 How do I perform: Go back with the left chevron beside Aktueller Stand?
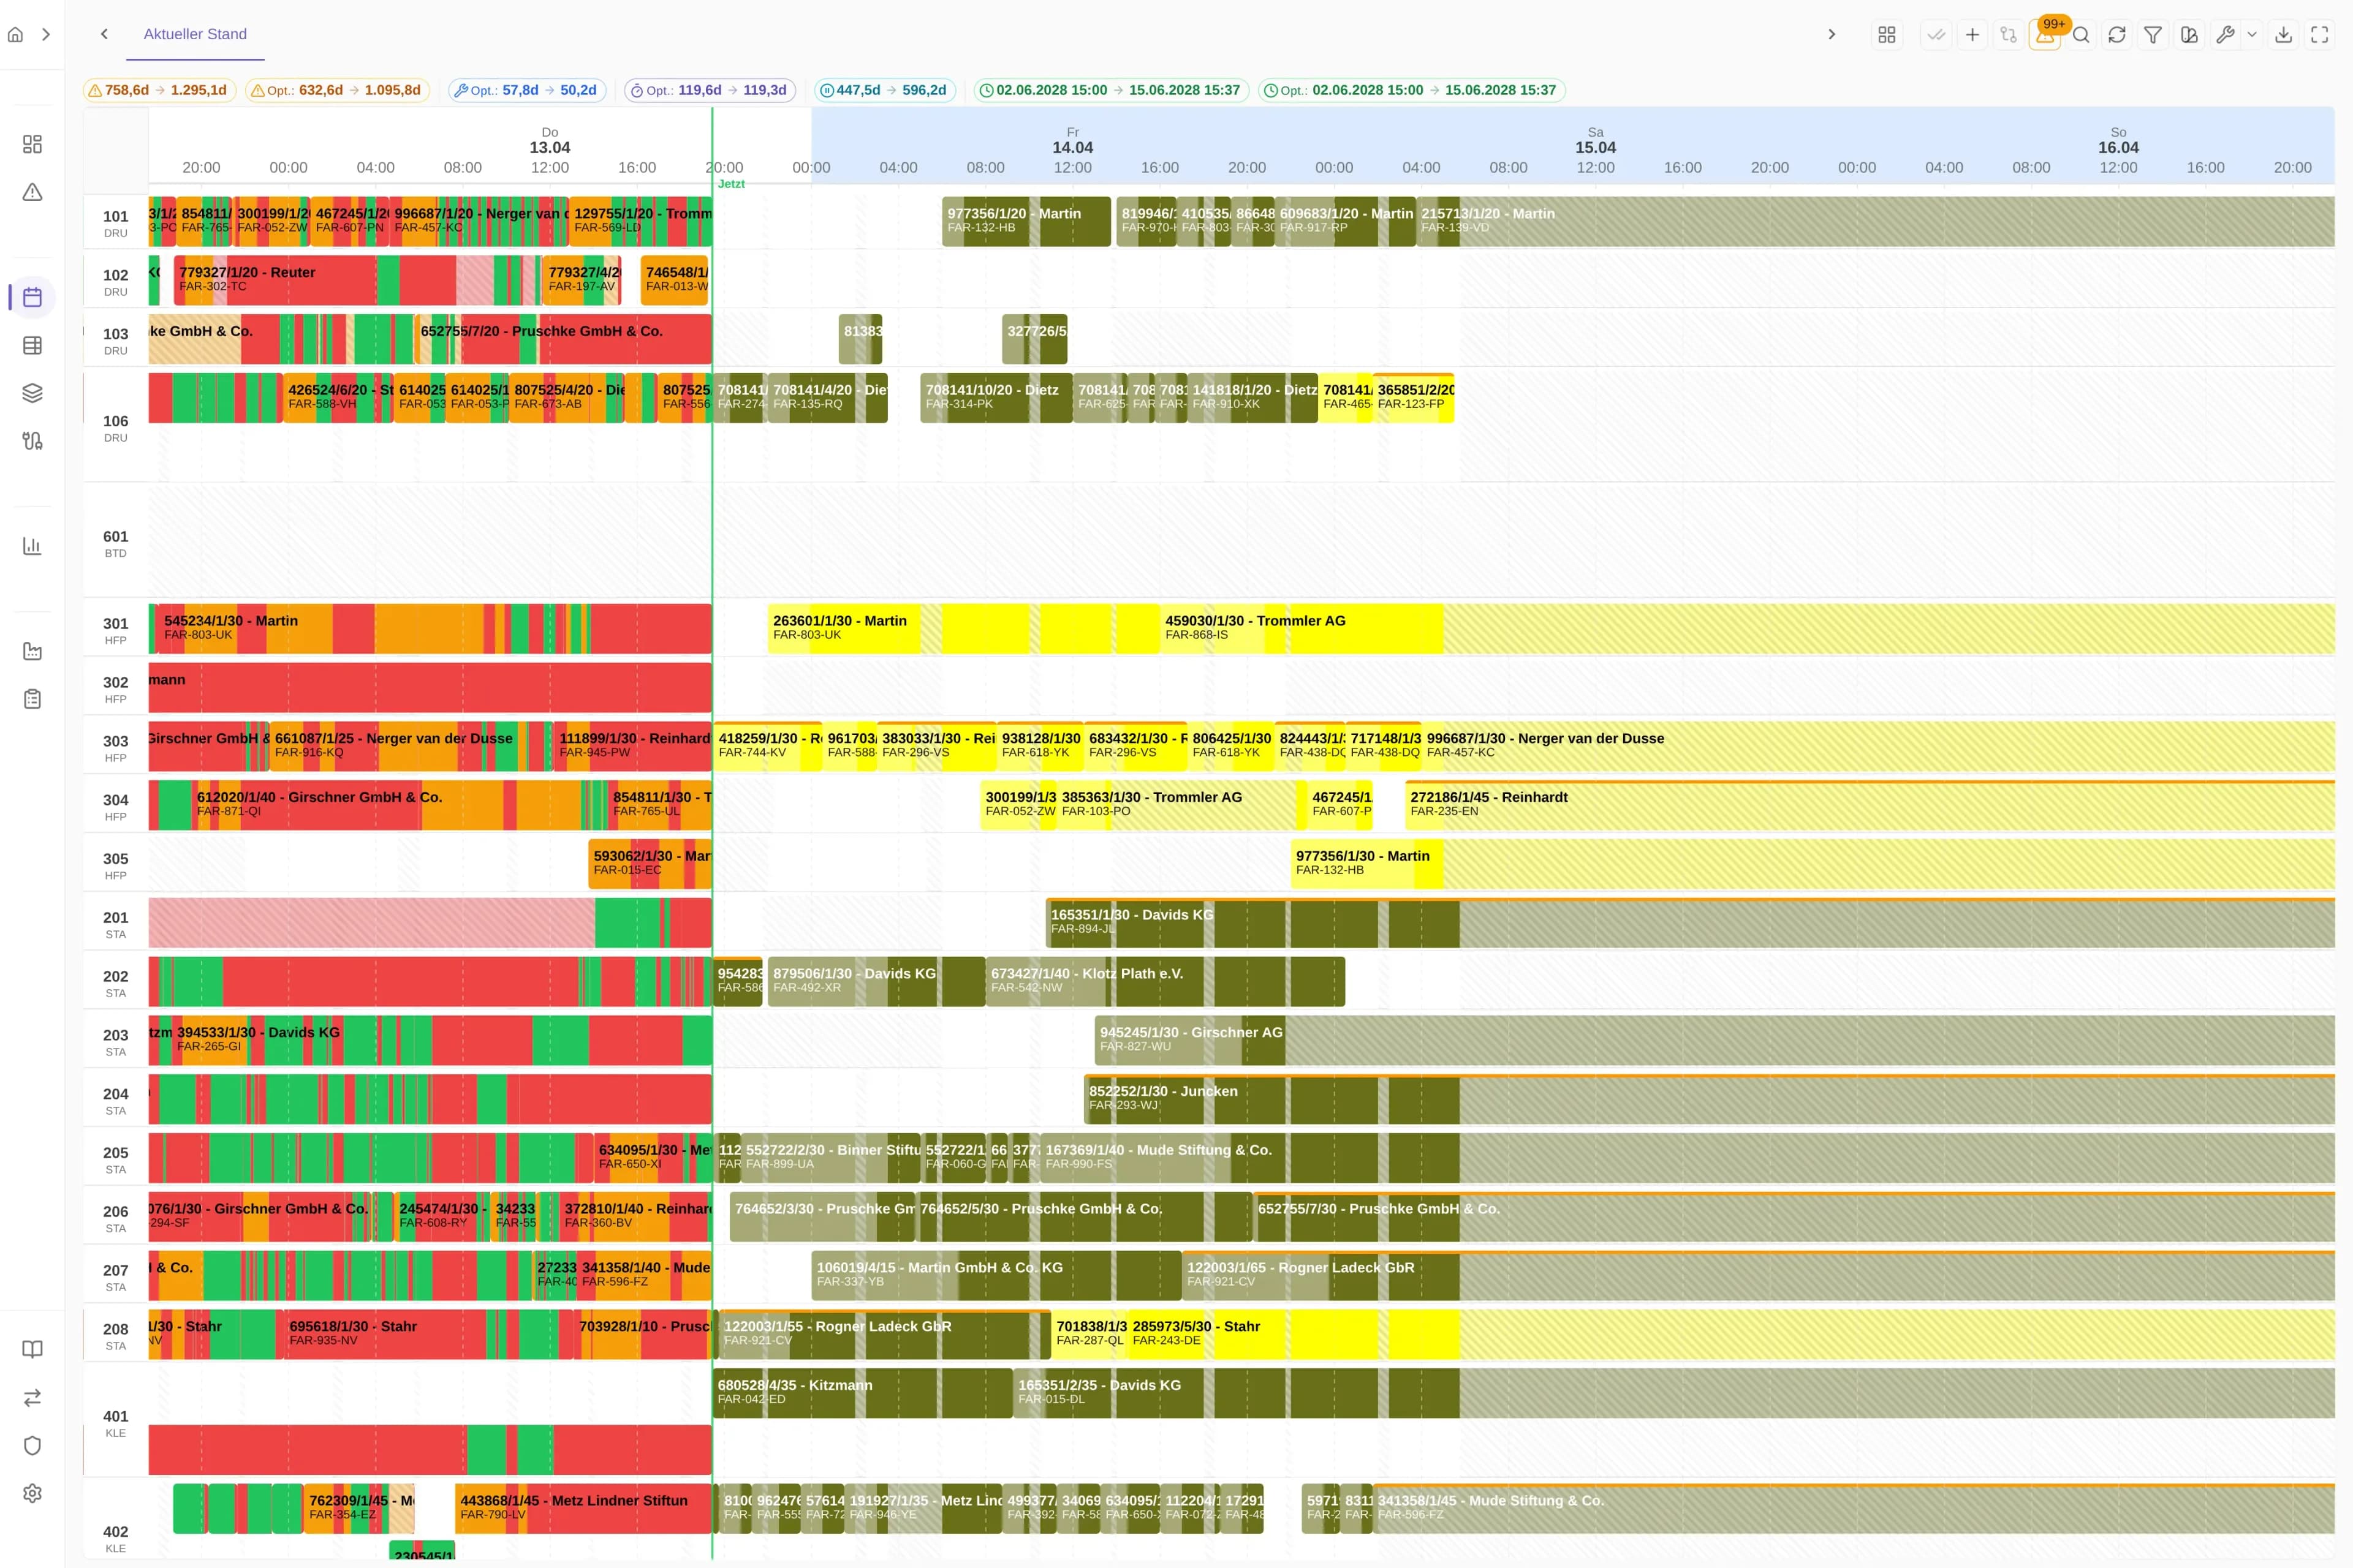point(104,34)
